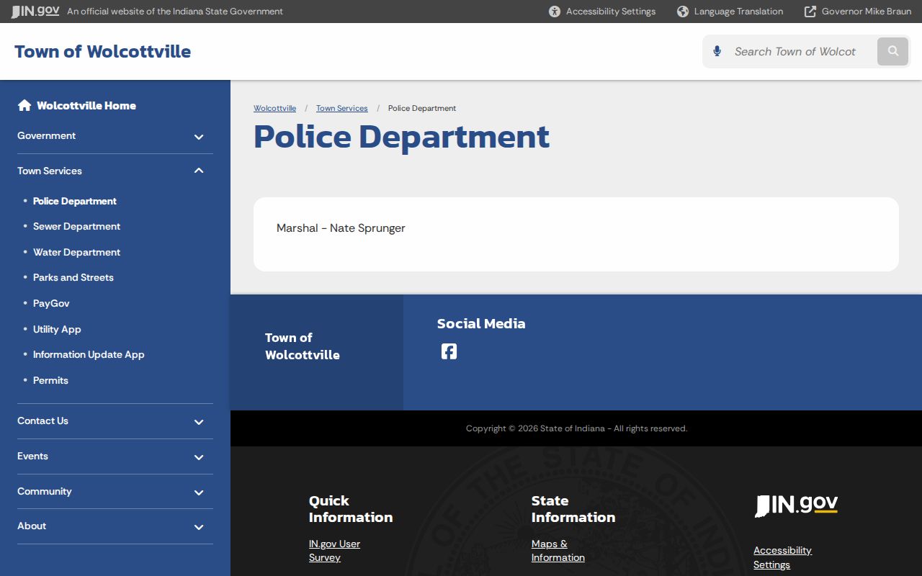Click the Wolcottville breadcrumb link
This screenshot has height=576, width=922.
pyautogui.click(x=274, y=108)
